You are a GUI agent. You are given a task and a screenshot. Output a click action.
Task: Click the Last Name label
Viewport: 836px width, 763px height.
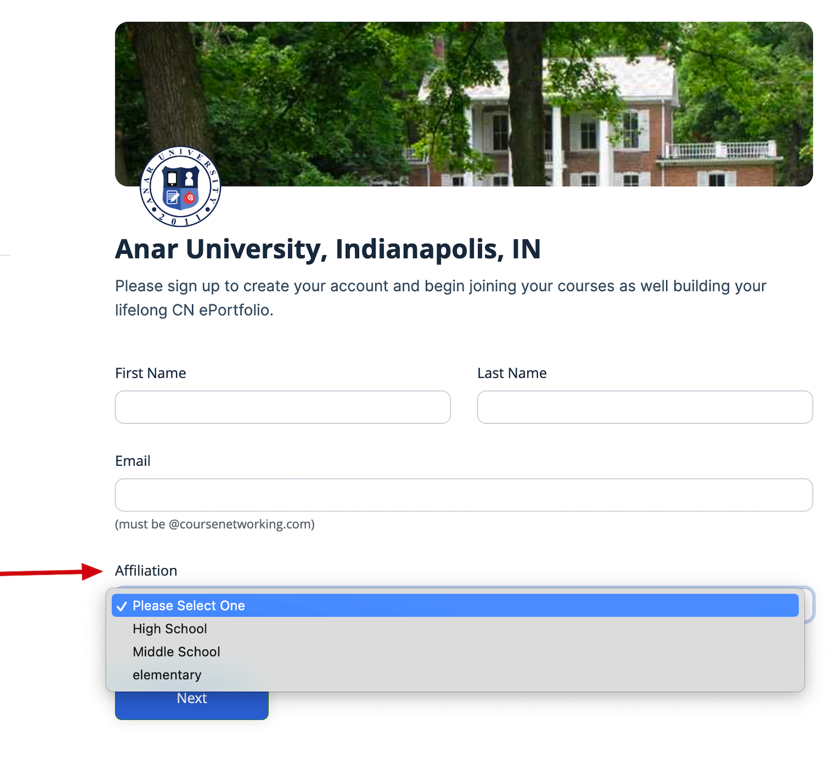(x=512, y=373)
